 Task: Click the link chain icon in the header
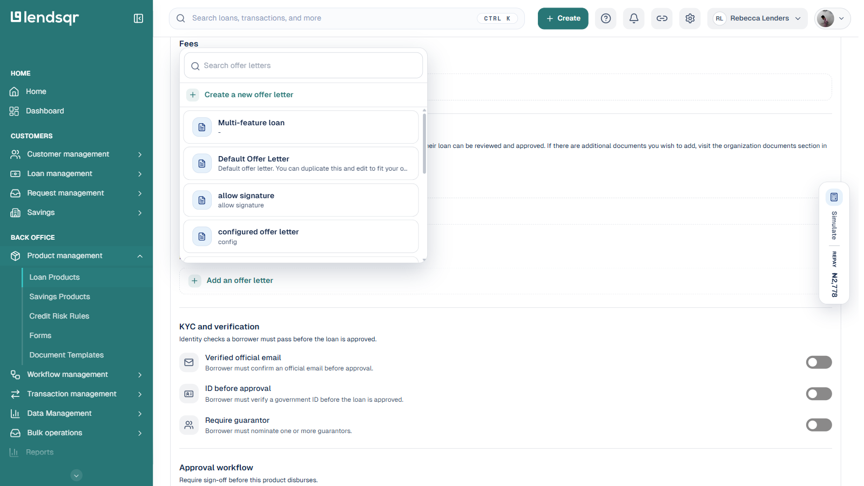pos(662,18)
